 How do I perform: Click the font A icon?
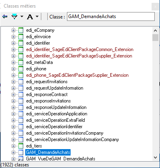[x=30, y=17]
